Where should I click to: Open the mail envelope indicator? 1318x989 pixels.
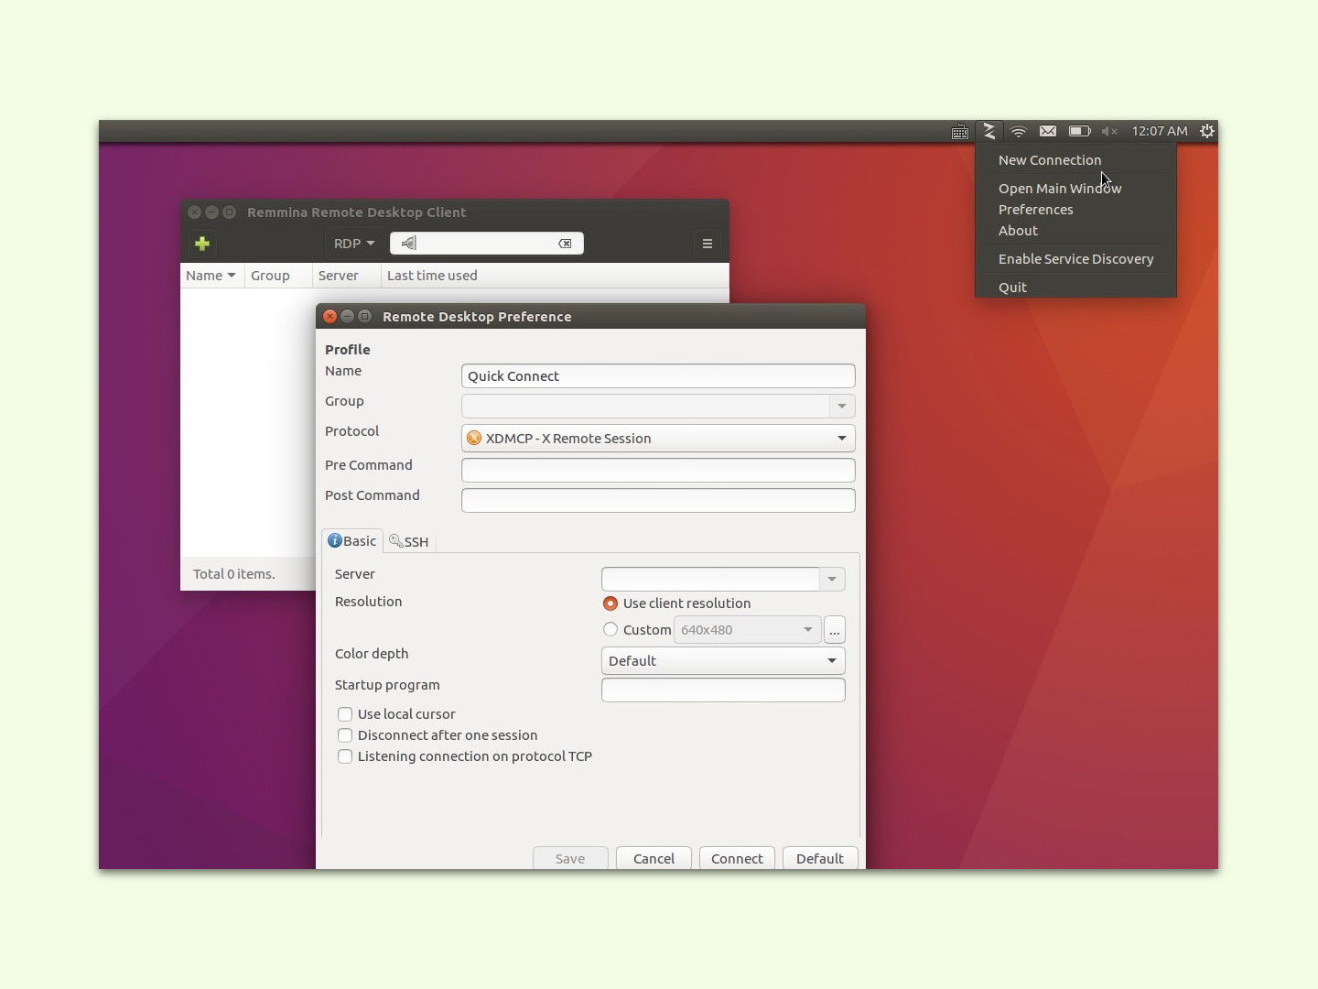[x=1048, y=132]
